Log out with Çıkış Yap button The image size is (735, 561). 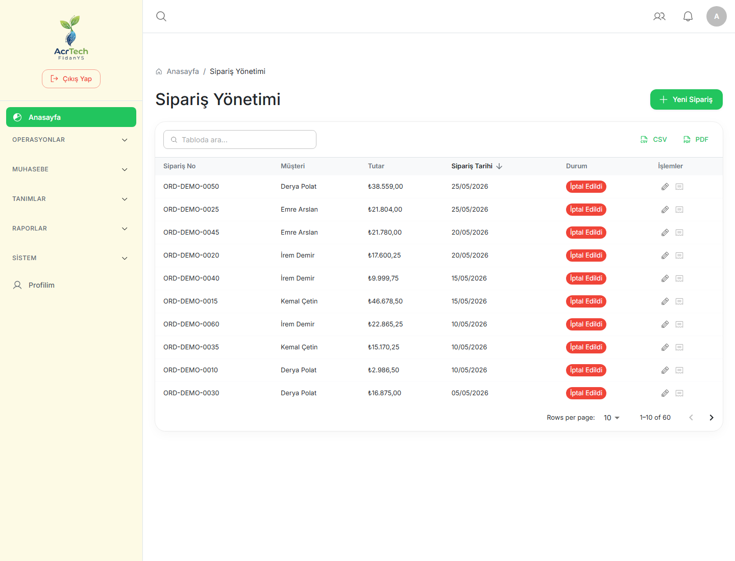click(x=71, y=79)
